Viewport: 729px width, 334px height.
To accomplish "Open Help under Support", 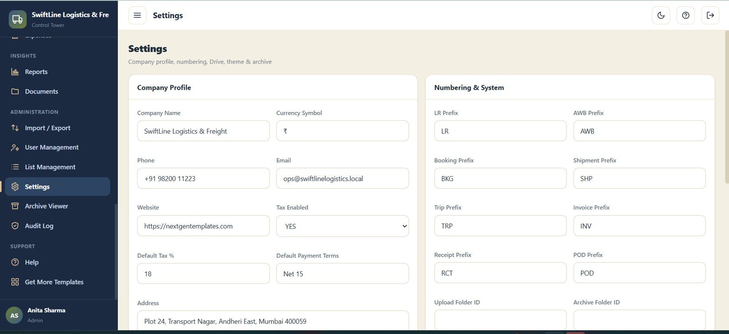I will (57, 262).
